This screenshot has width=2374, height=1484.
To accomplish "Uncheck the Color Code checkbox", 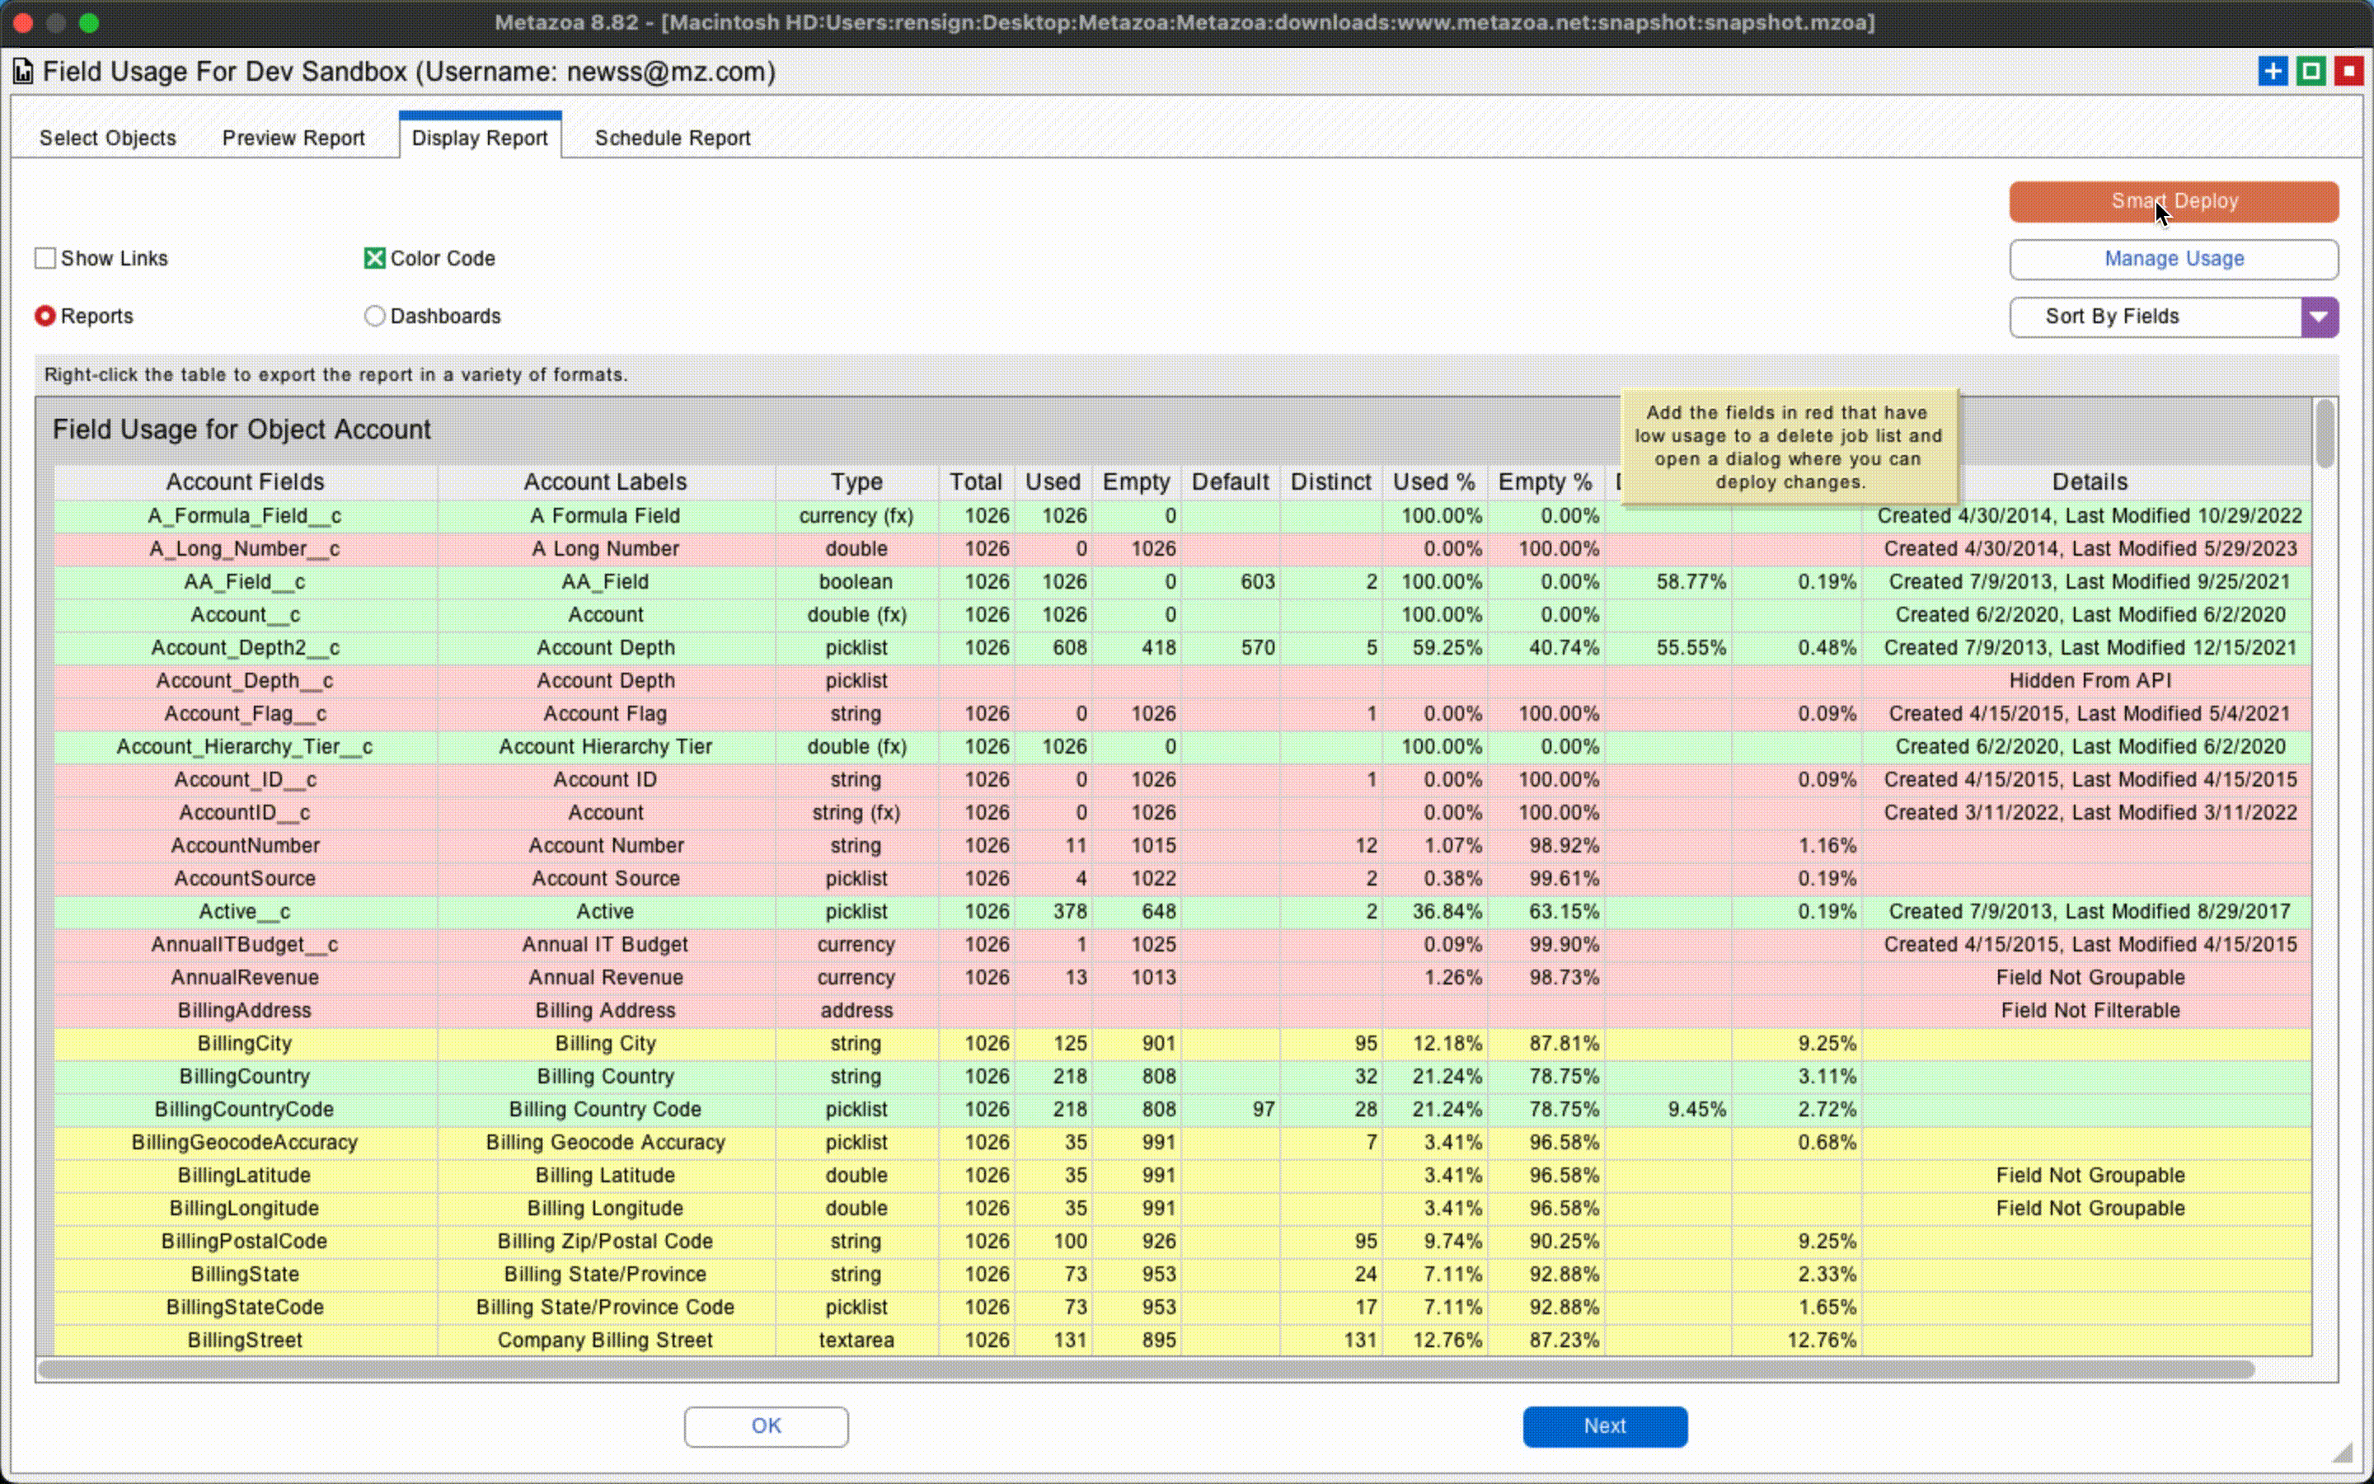I will click(x=375, y=258).
